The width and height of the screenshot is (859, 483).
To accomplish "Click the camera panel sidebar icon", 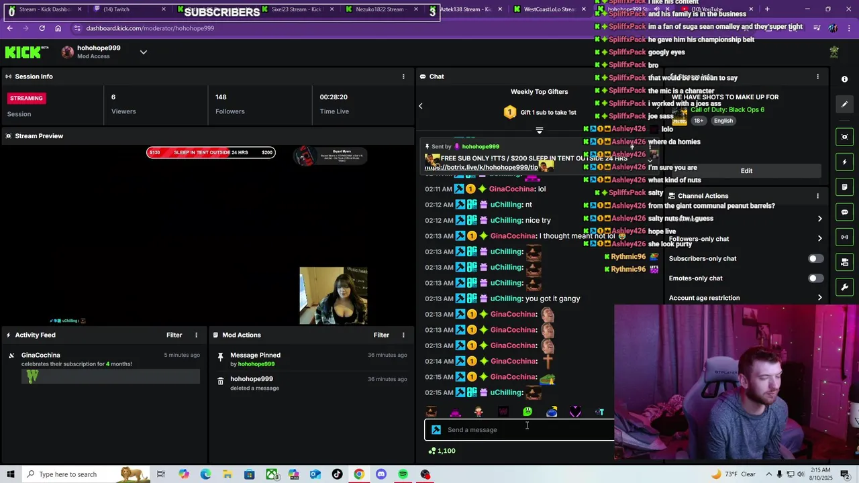I will (x=844, y=262).
